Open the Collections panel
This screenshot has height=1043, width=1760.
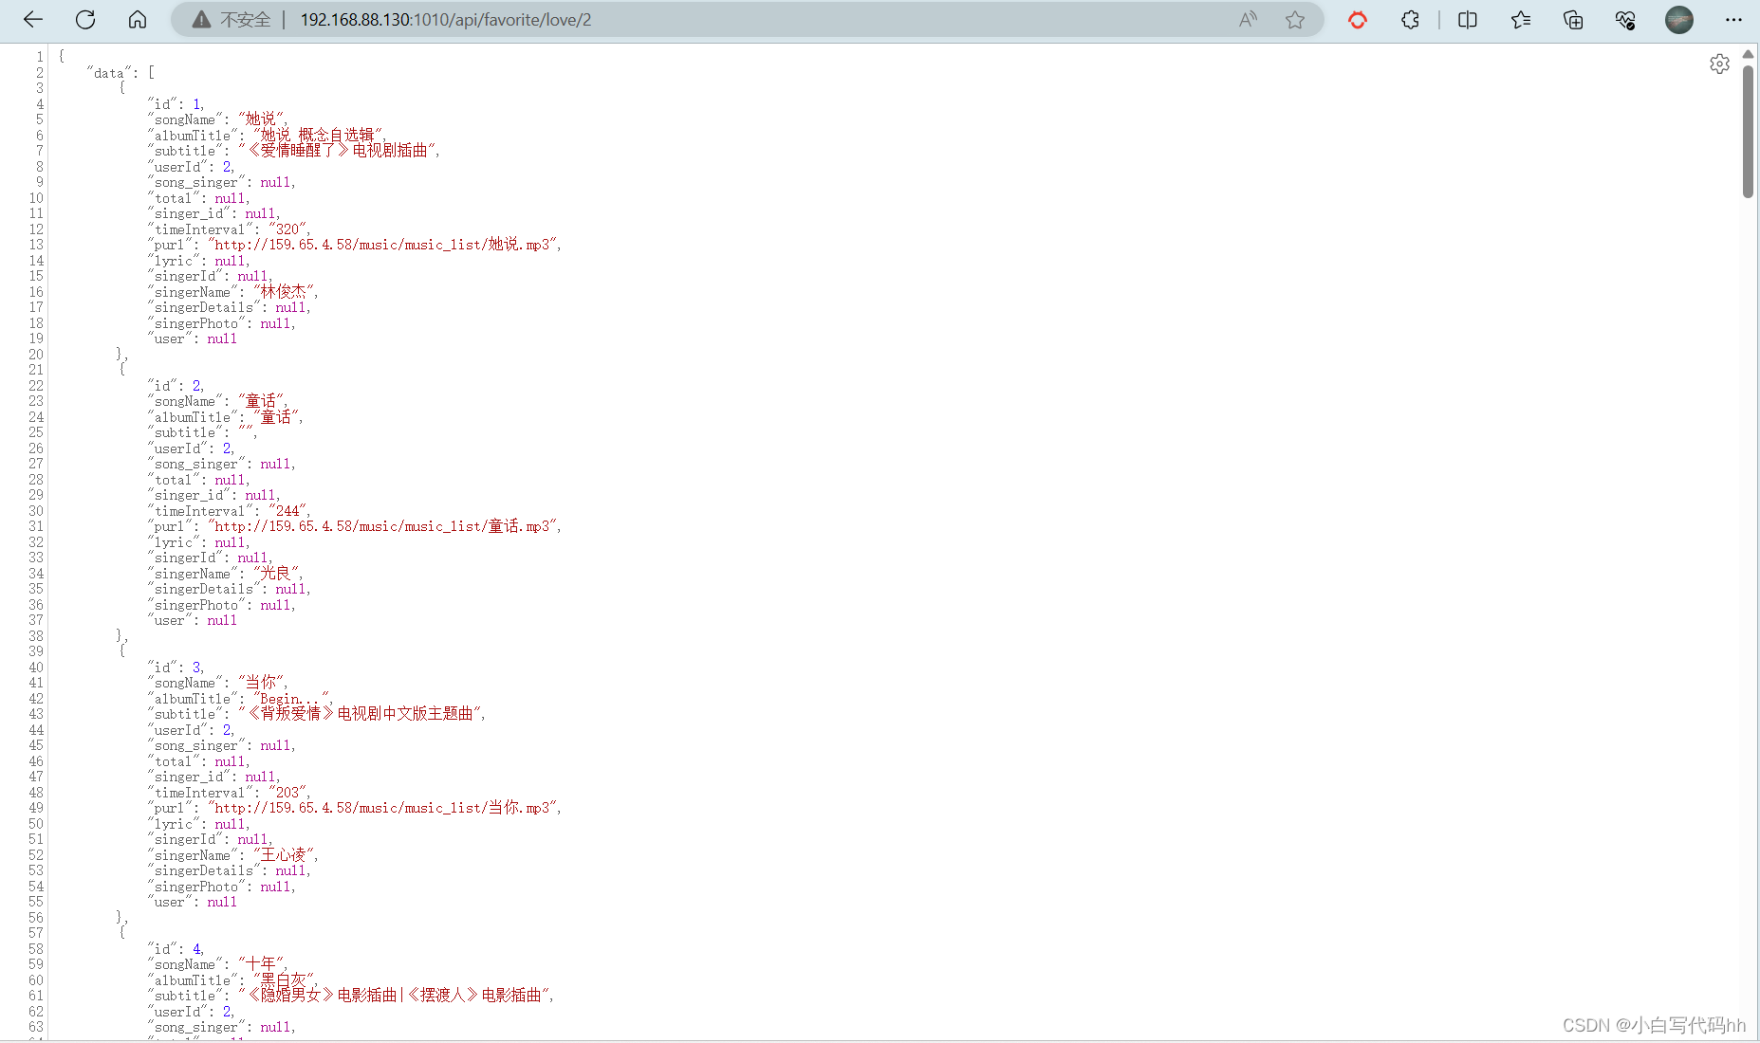[1573, 20]
